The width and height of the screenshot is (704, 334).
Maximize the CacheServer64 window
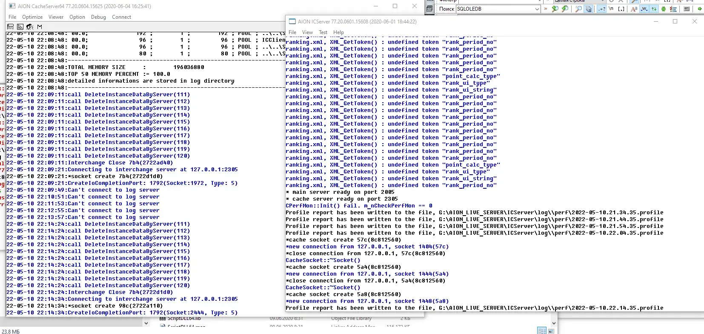click(395, 6)
